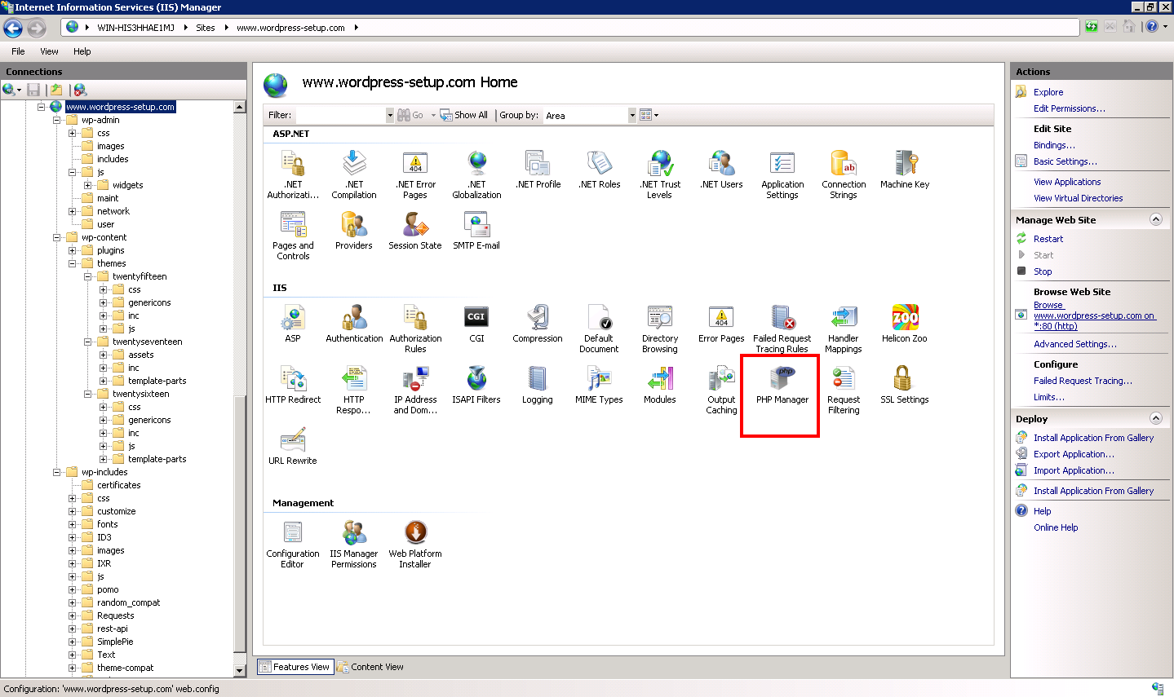Open .NET Error Pages feature
The height and width of the screenshot is (697, 1174).
pos(415,175)
